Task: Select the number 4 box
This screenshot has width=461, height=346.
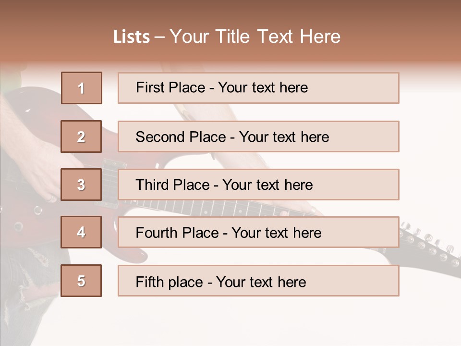Action: tap(82, 232)
